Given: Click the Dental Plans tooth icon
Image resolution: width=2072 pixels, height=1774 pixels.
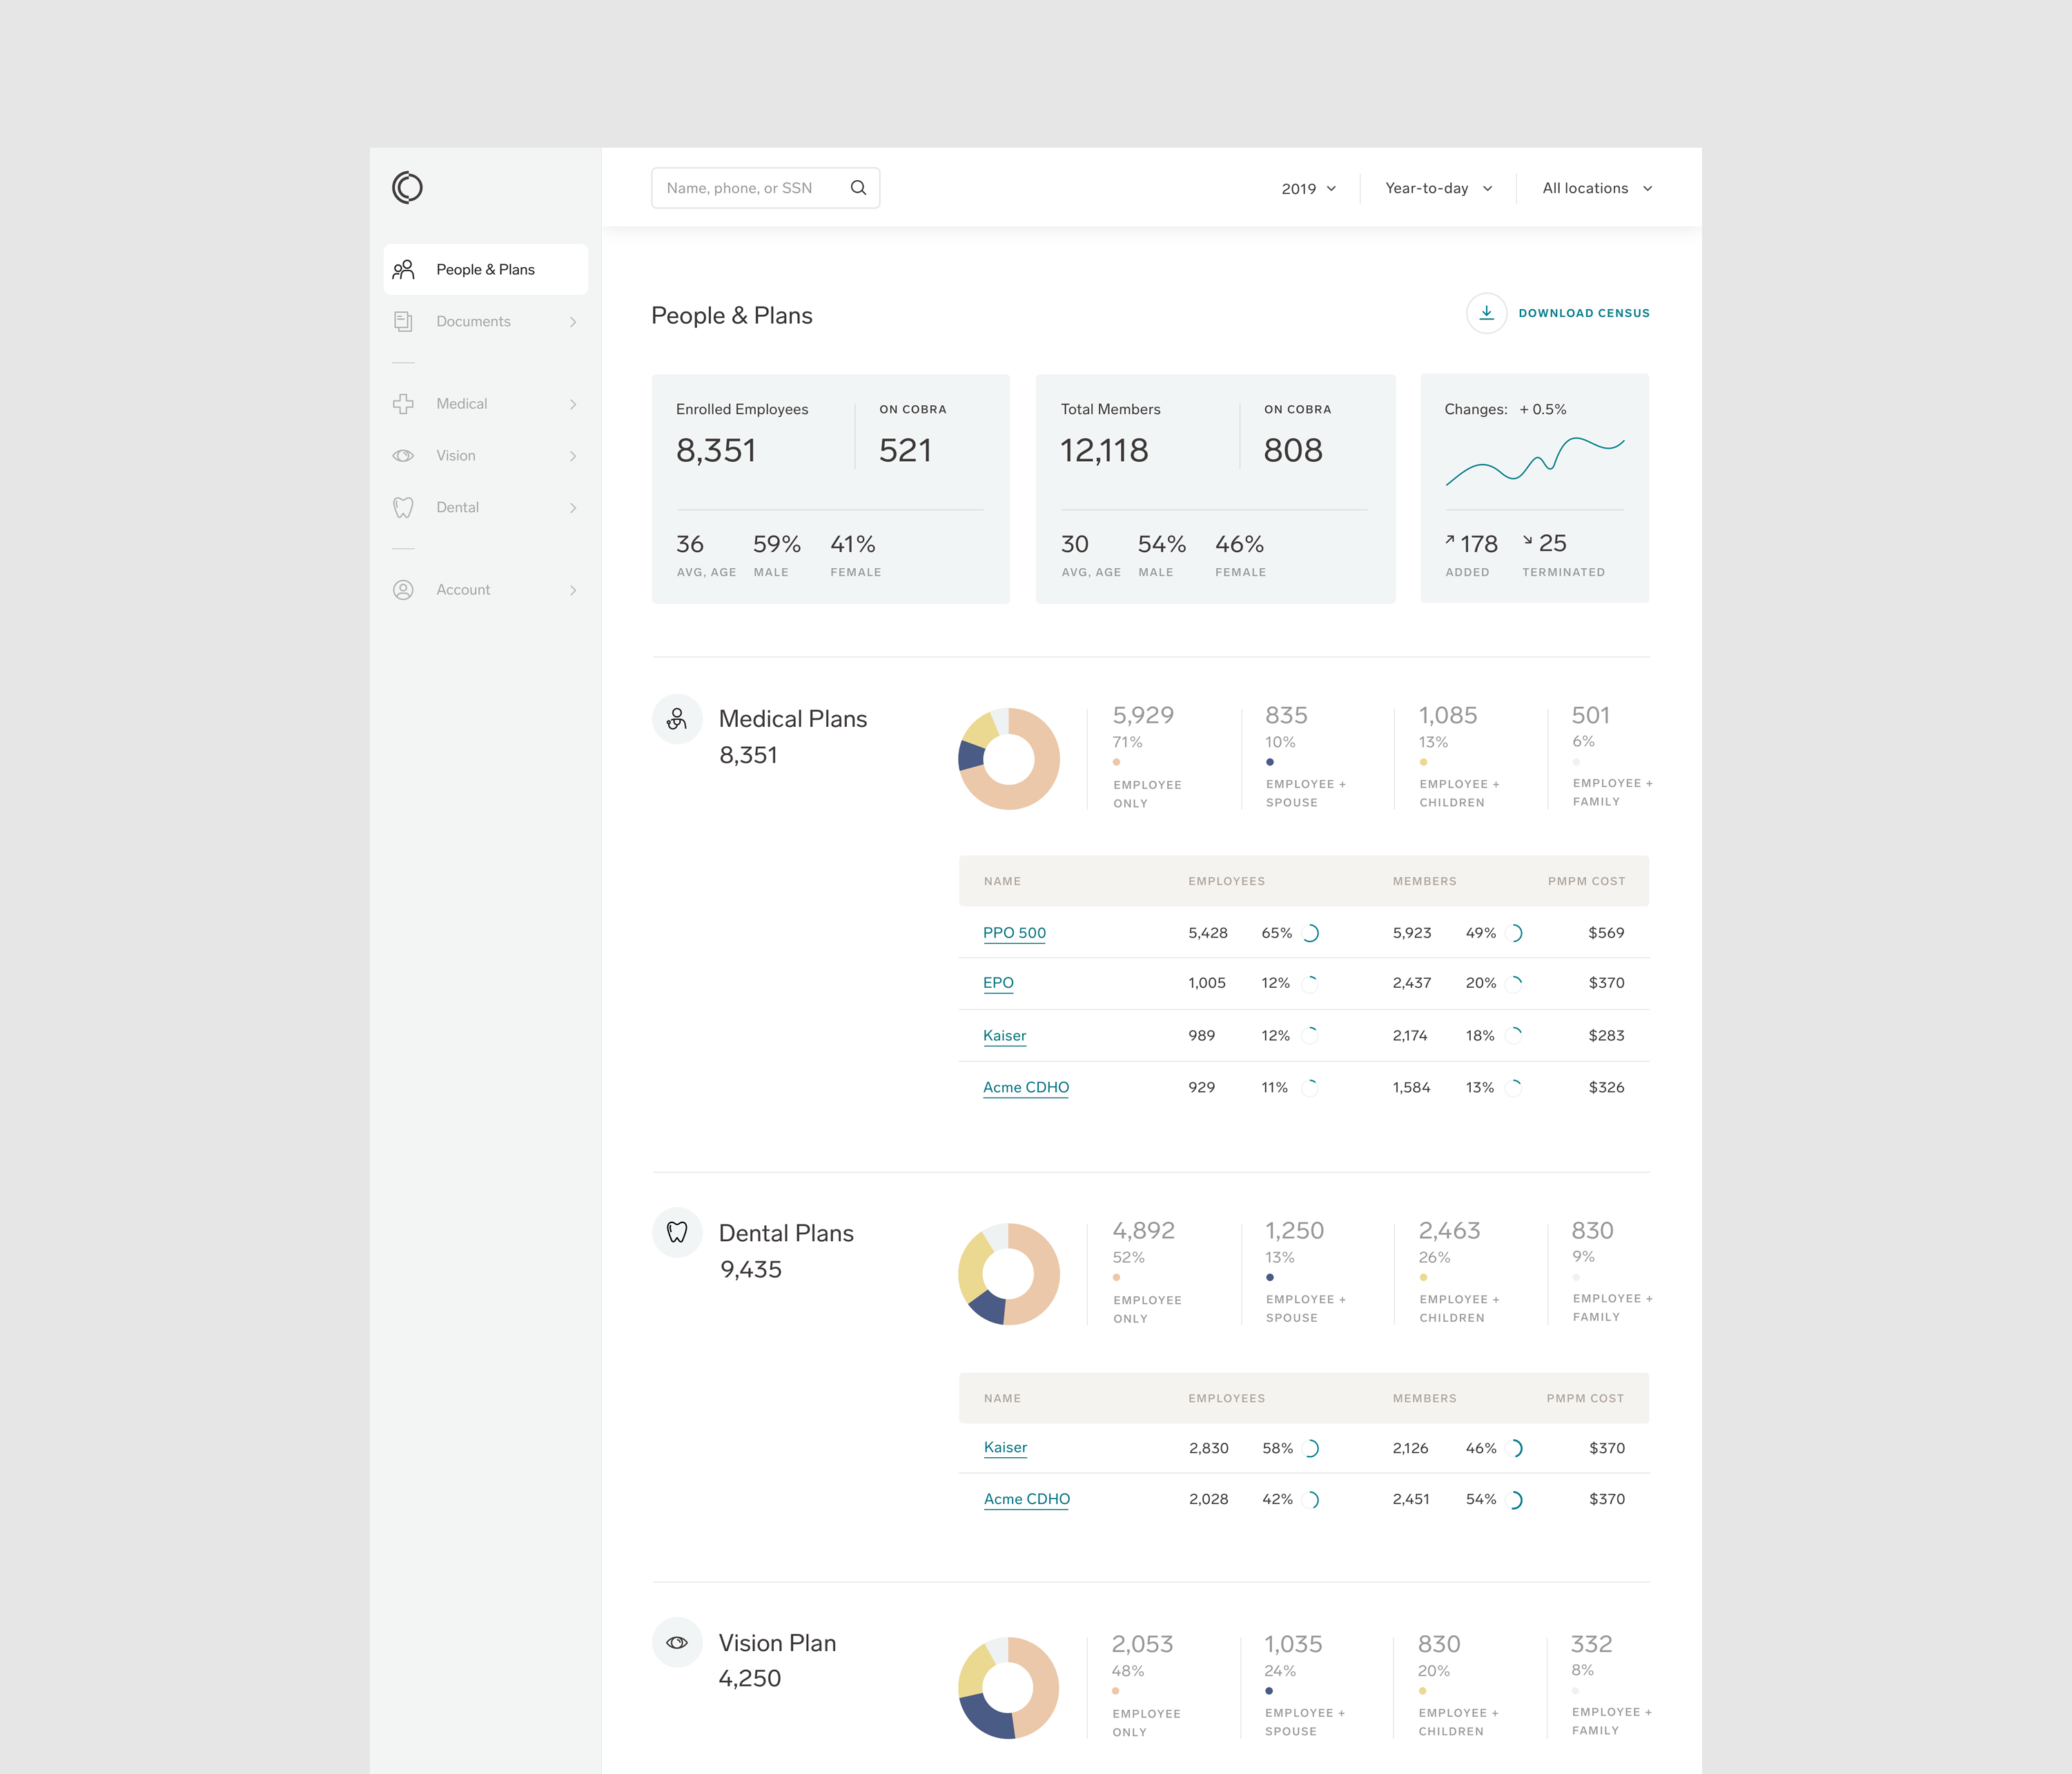Looking at the screenshot, I should [x=677, y=1232].
